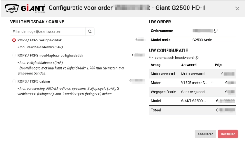Click the Antwoord column header

pyautogui.click(x=189, y=65)
